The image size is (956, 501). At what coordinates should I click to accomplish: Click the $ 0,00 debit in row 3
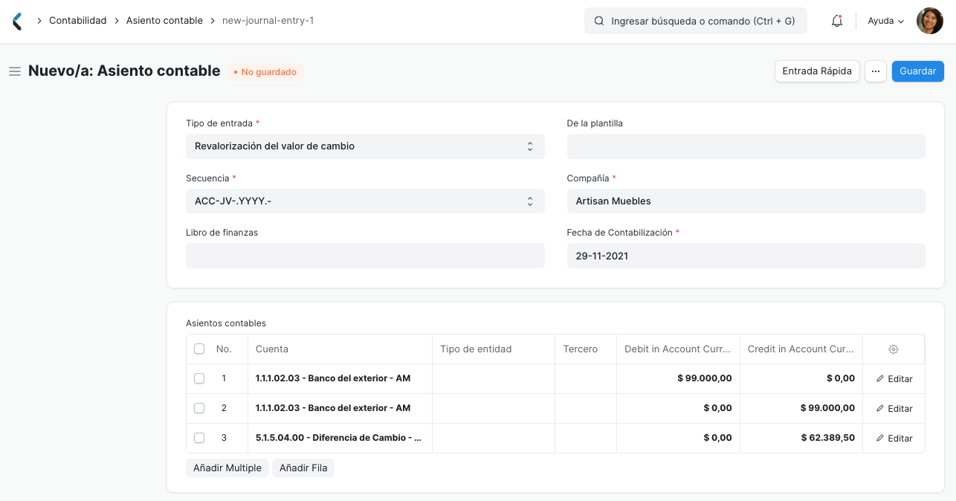(x=678, y=438)
